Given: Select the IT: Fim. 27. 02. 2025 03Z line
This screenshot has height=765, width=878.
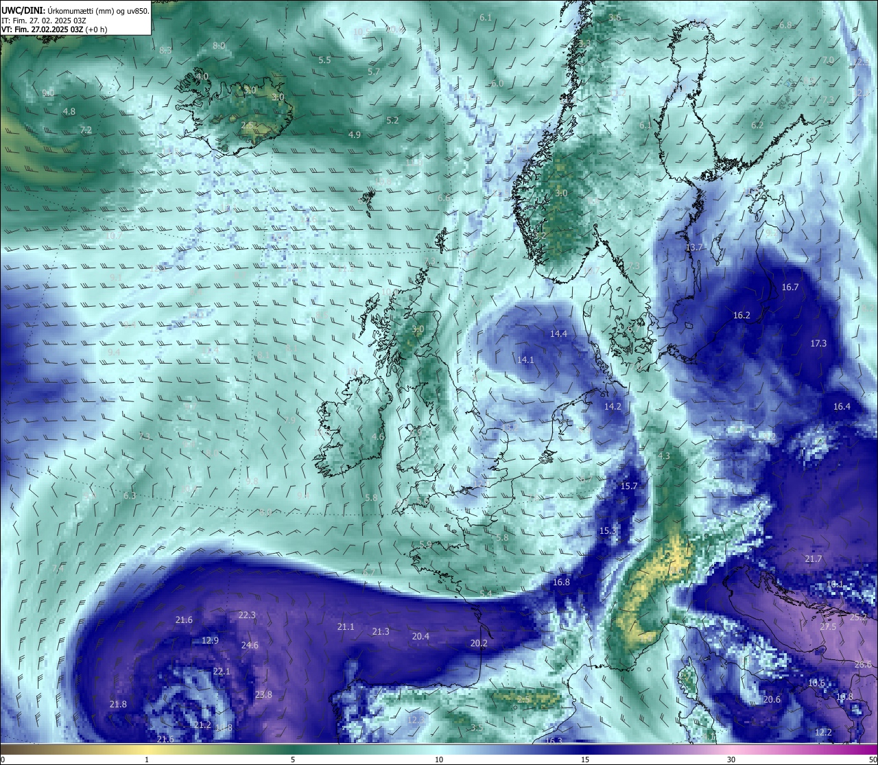Looking at the screenshot, I should coord(43,21).
